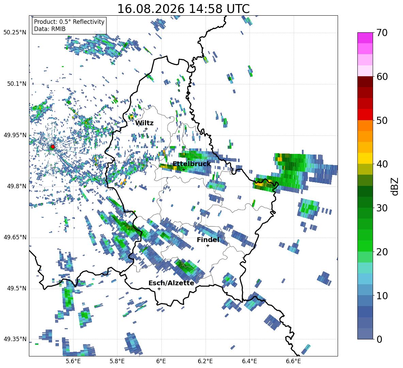Select the Findel city label
This screenshot has height=368, width=403.
(x=208, y=240)
